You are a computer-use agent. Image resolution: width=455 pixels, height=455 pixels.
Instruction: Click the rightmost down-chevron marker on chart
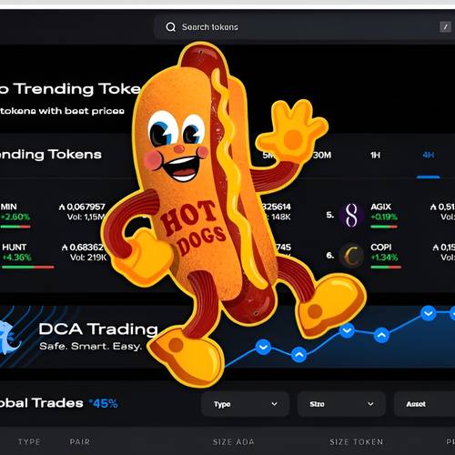pos(429,313)
